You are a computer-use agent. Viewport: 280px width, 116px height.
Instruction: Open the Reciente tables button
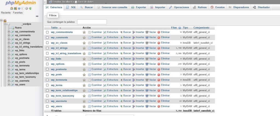[6, 13]
